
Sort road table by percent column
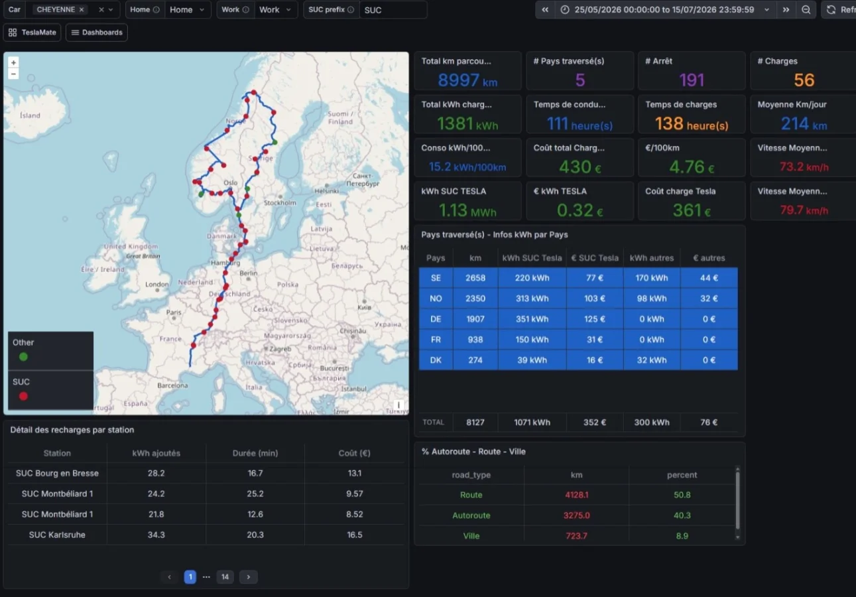pos(682,475)
